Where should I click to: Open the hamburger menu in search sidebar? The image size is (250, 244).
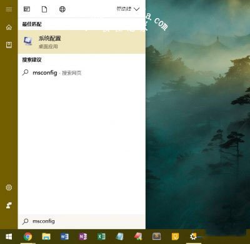coord(9,9)
